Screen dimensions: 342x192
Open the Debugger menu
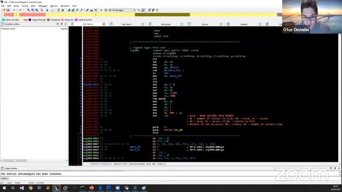pyautogui.click(x=43, y=6)
